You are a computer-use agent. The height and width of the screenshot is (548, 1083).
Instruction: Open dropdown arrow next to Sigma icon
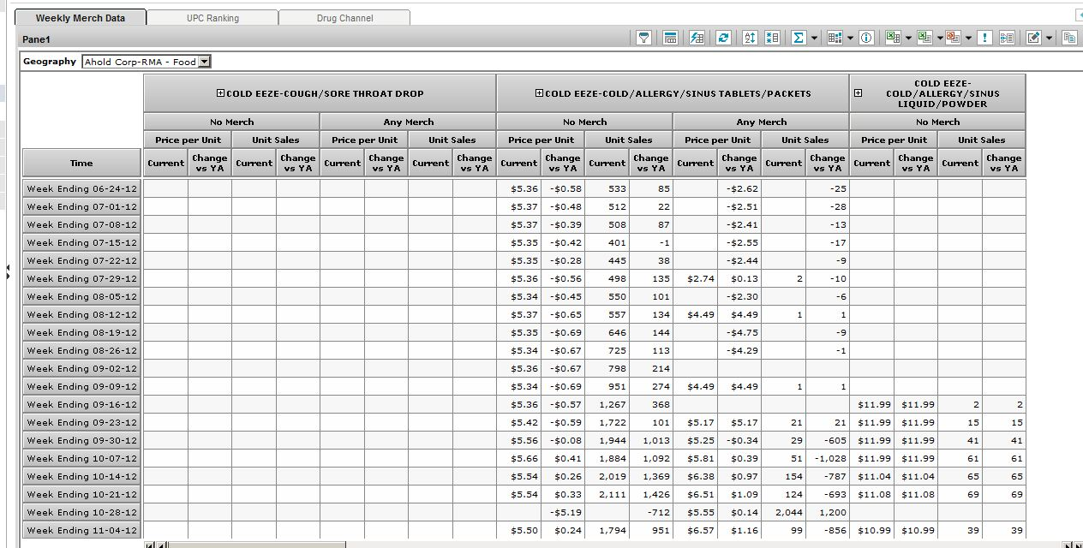point(814,39)
